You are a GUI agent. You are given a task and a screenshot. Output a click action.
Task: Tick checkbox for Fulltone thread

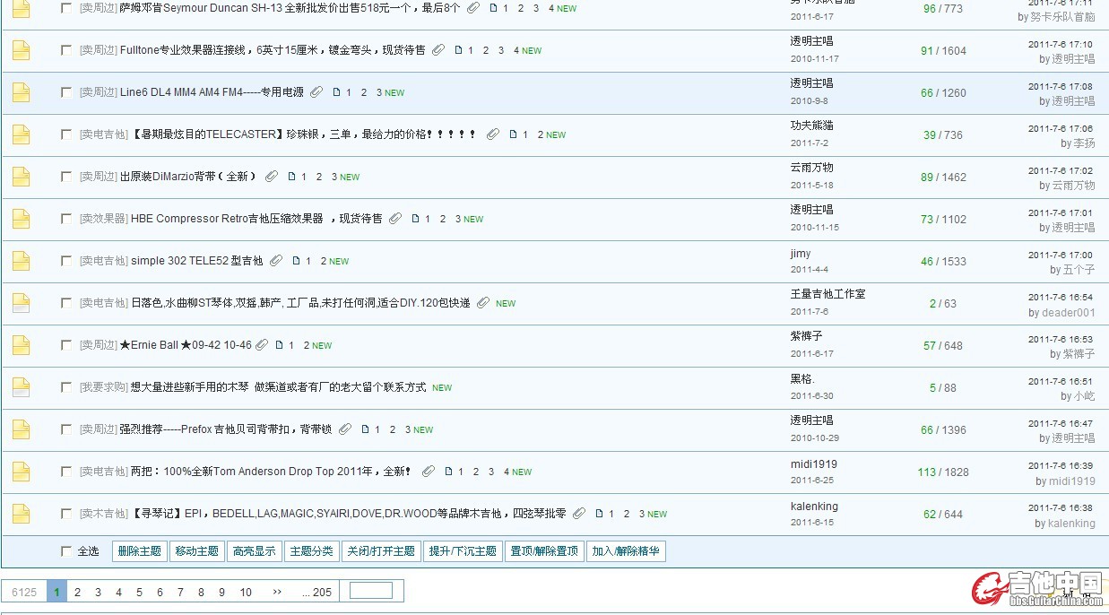[x=66, y=50]
